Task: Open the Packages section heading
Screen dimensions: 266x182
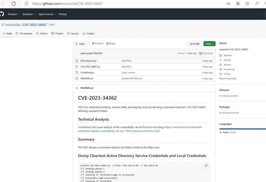Action: point(224,107)
